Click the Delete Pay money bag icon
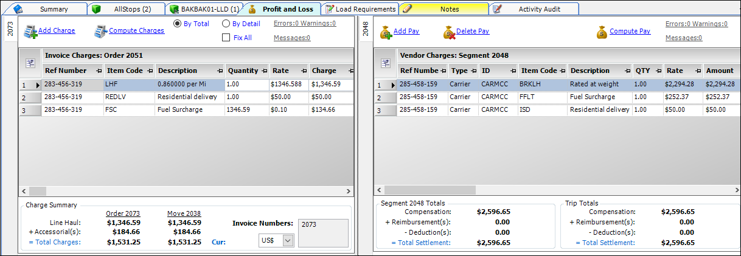Image resolution: width=741 pixels, height=256 pixels. tap(449, 32)
